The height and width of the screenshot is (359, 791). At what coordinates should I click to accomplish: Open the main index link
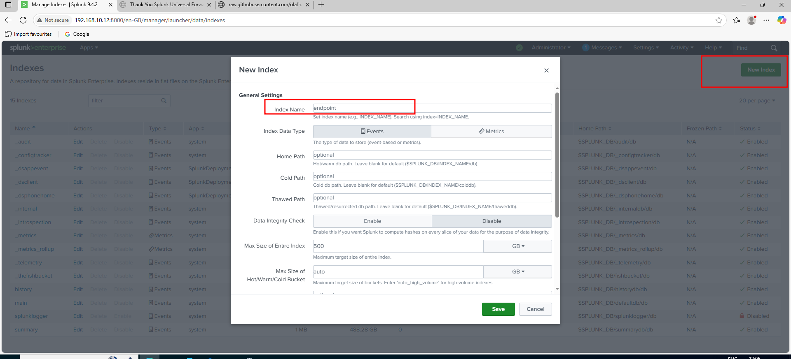coord(21,303)
